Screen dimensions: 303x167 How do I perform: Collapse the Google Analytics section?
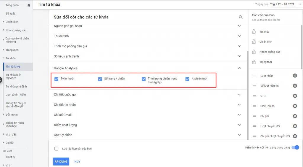[x=239, y=68]
